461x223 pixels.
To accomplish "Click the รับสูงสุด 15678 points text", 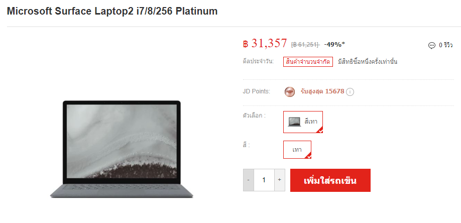I will pyautogui.click(x=322, y=91).
